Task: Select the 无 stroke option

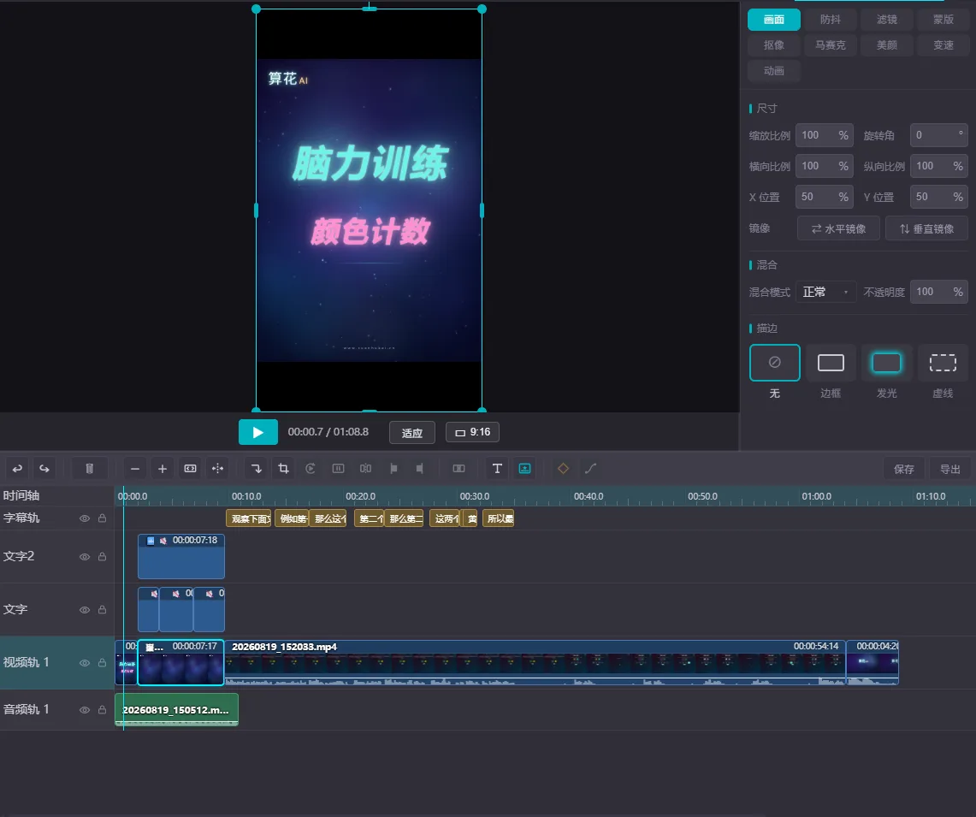Action: click(x=774, y=363)
